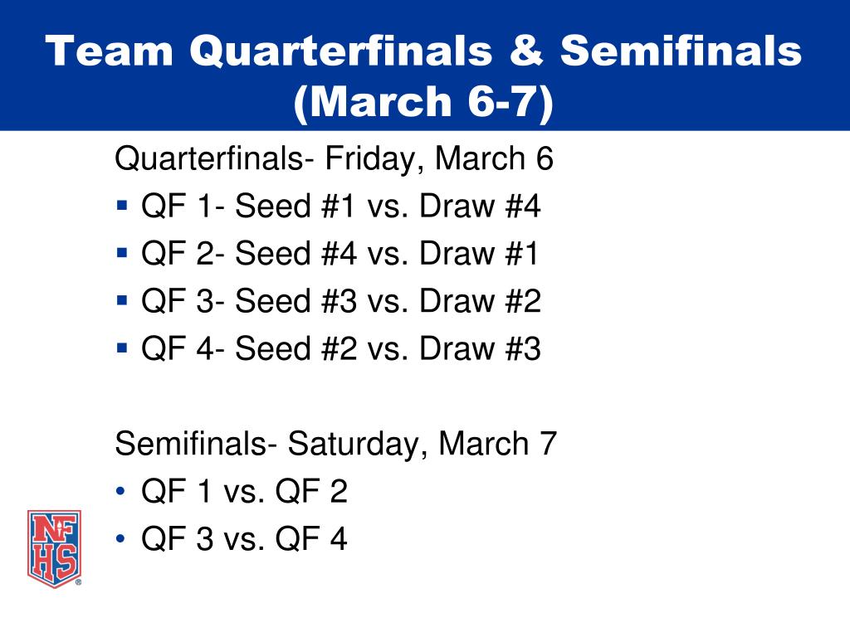This screenshot has width=850, height=637.
Task: Click the QF 3- Seed #3 vs. Draw #2 line
Action: click(341, 300)
